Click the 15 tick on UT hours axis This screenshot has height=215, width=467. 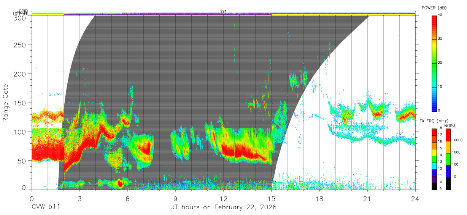pos(271,198)
